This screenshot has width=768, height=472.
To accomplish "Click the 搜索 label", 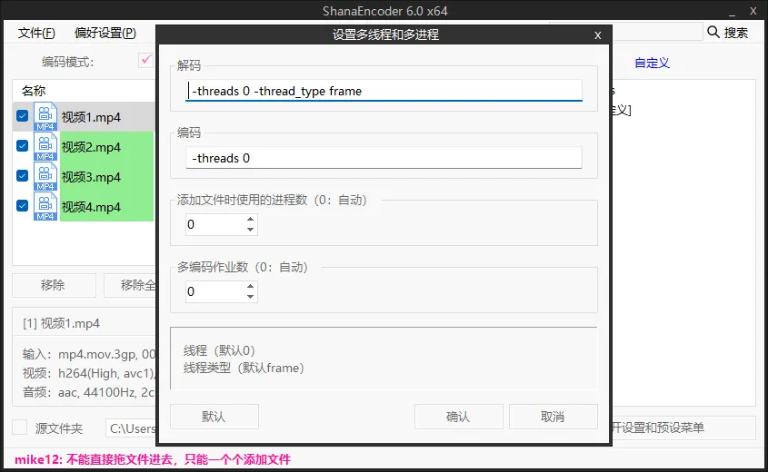I will (736, 33).
